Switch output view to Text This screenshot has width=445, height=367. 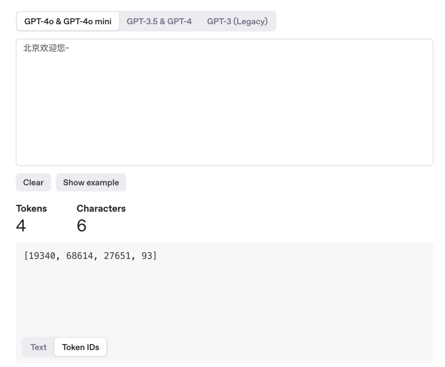coord(38,347)
